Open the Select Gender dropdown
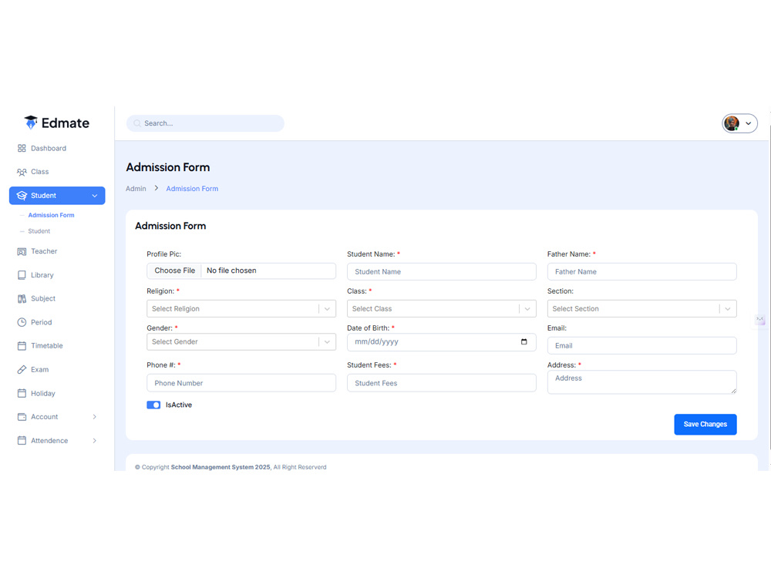The height and width of the screenshot is (578, 771). (241, 341)
